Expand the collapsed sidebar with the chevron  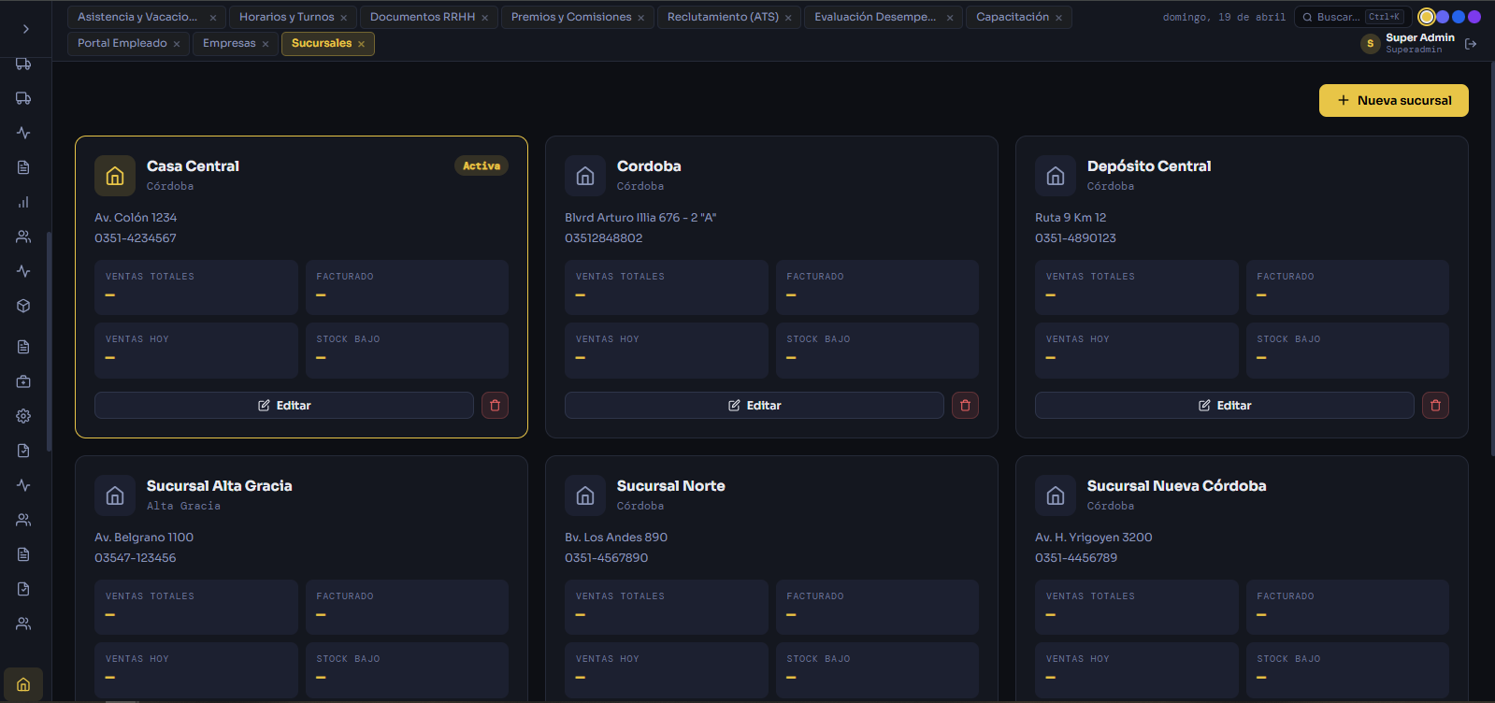(25, 29)
